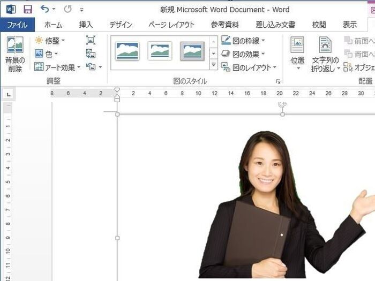
Task: Open Picture Border (図の枠線) dropdown
Action: click(243, 40)
